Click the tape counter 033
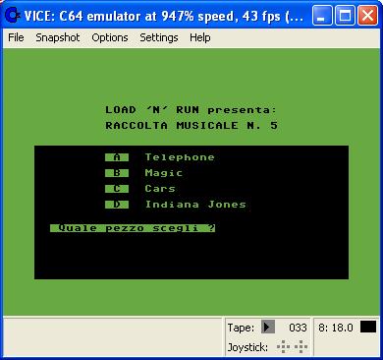 [298, 328]
